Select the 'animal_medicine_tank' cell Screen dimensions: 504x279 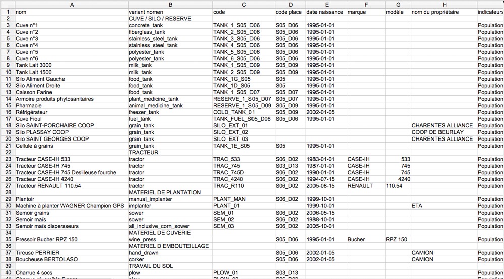(x=170, y=106)
